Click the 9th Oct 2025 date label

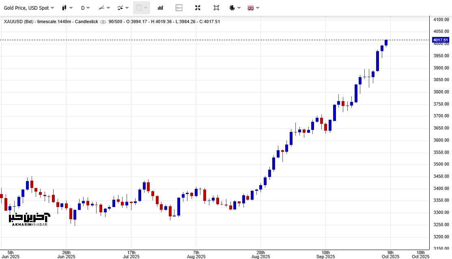click(x=391, y=254)
